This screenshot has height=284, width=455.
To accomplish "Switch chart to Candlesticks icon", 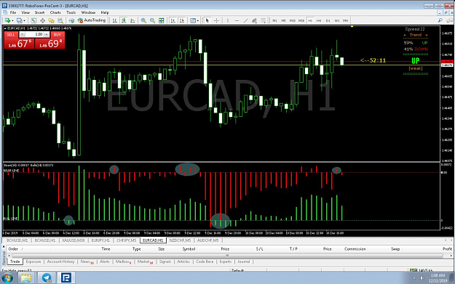I will [x=124, y=20].
